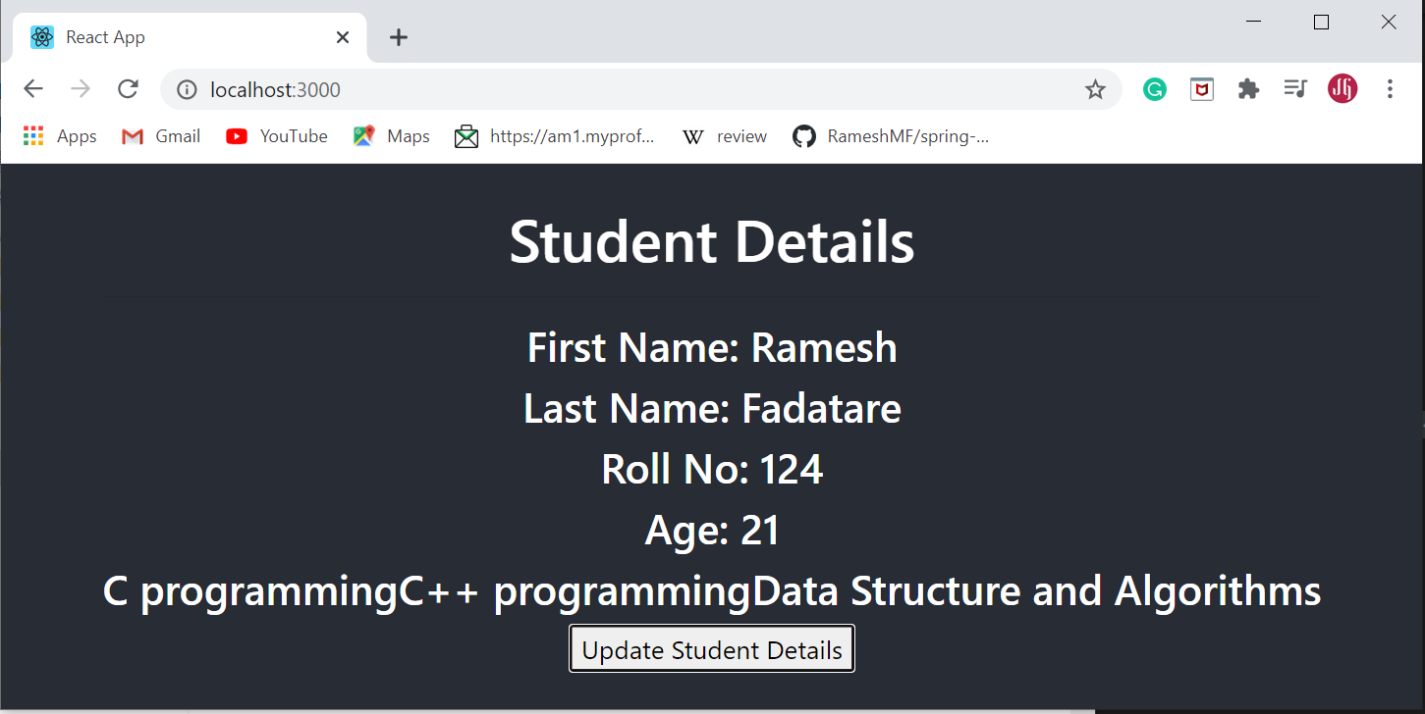Open the Apps shortcut on bookmarks bar
Viewport: 1425px width, 714px height.
pos(59,136)
